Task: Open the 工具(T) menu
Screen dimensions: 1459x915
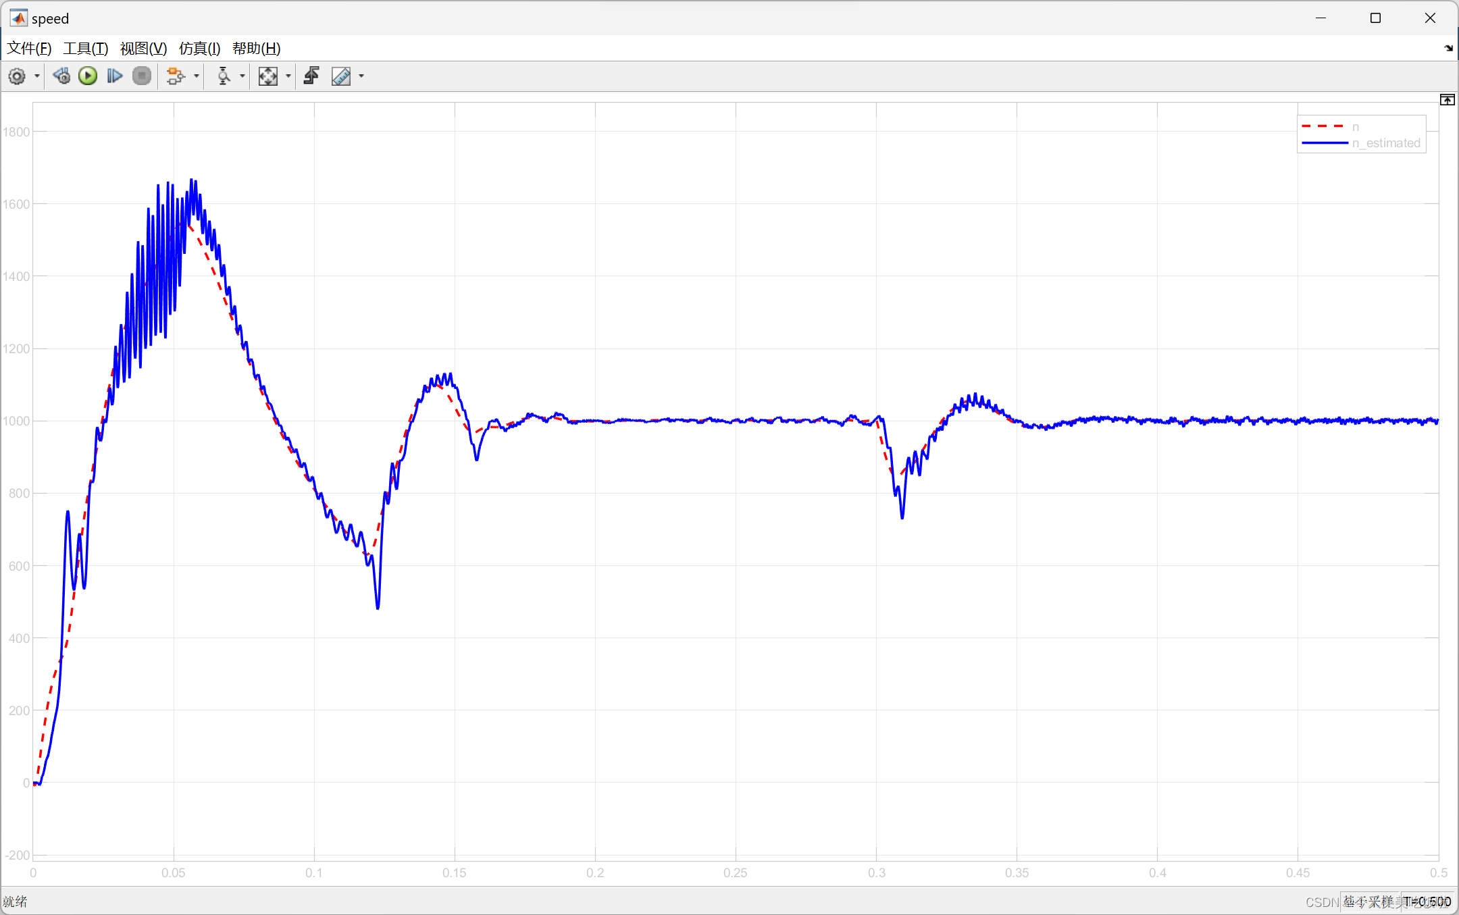Action: click(x=86, y=49)
